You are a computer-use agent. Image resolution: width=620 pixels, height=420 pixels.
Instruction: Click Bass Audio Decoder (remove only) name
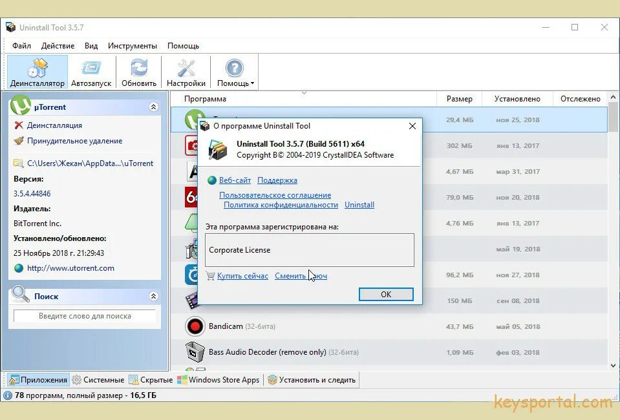click(x=267, y=352)
